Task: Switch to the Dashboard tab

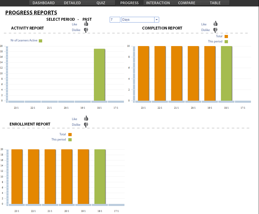Action: (x=43, y=3)
